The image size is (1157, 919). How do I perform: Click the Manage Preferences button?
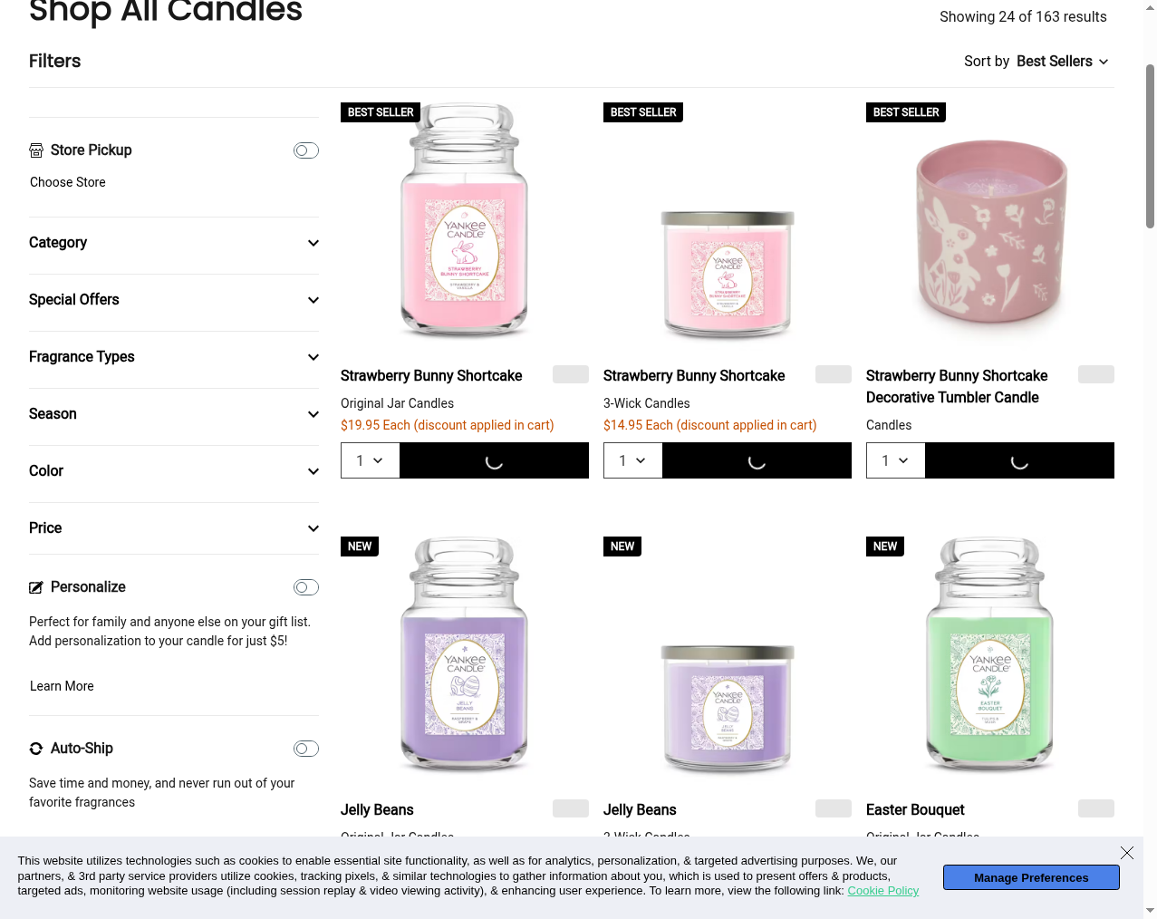coord(1031,877)
